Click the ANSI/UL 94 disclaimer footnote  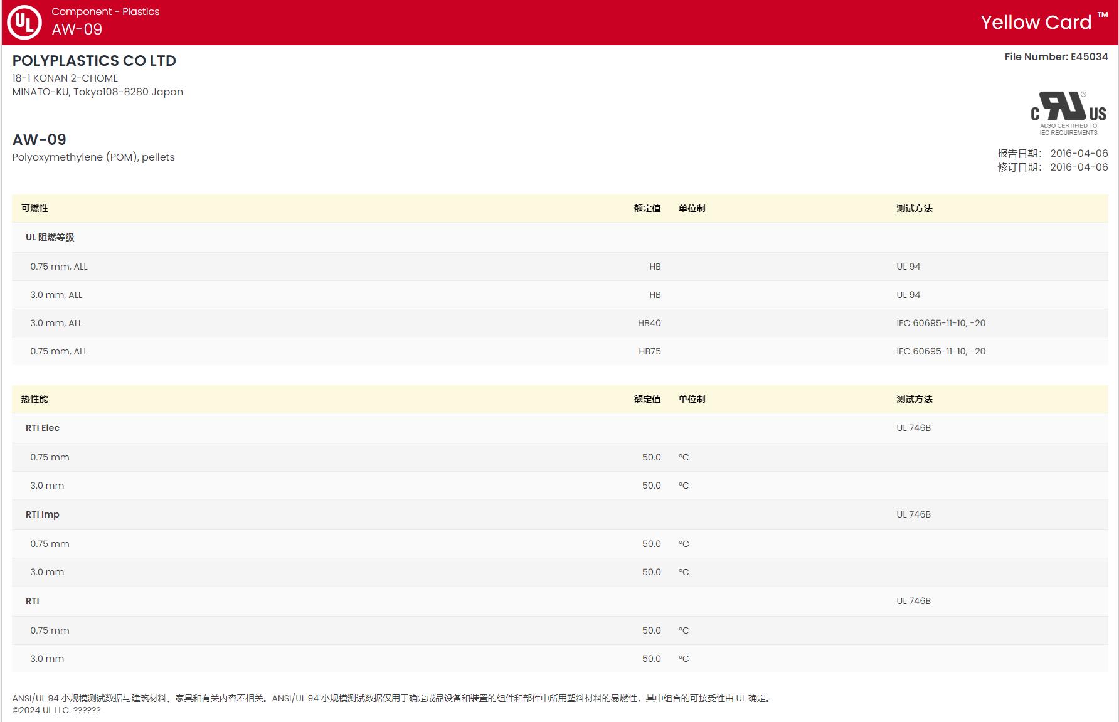tap(393, 698)
